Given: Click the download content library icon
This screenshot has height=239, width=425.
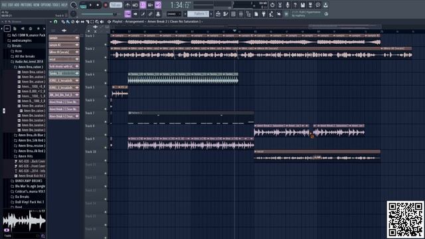Looking at the screenshot, I should 325,5.
